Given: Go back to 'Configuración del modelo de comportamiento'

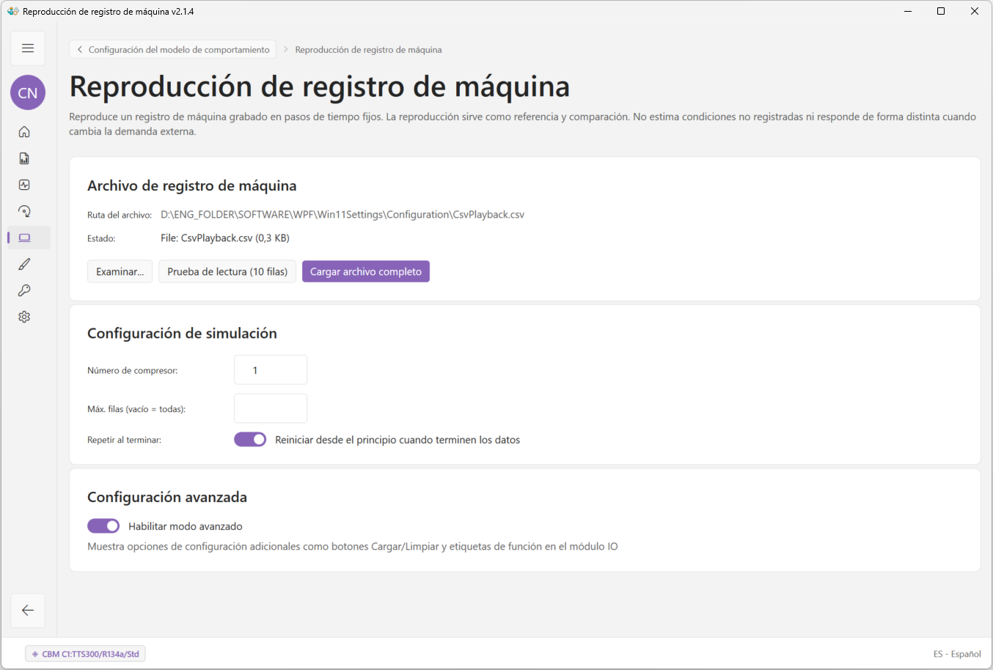Looking at the screenshot, I should pyautogui.click(x=173, y=50).
